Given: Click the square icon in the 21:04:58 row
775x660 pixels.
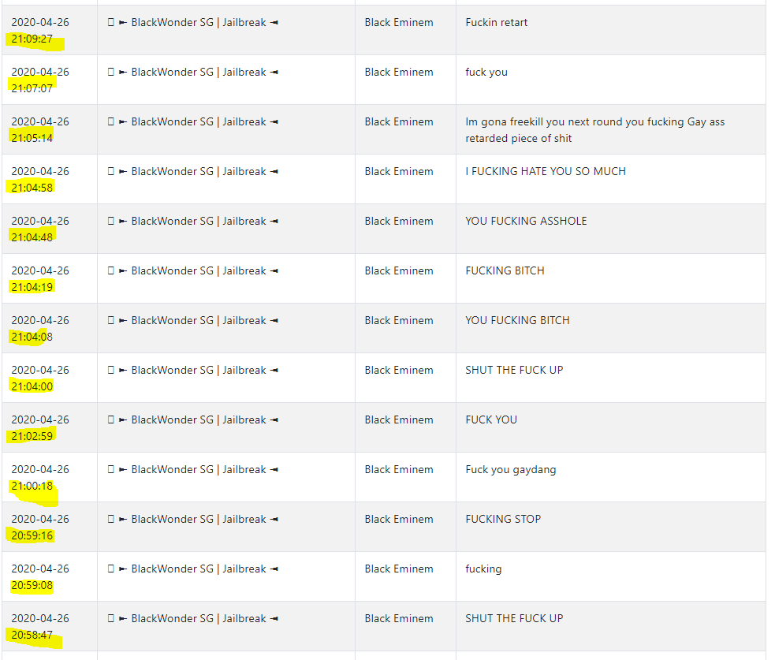Looking at the screenshot, I should point(110,172).
